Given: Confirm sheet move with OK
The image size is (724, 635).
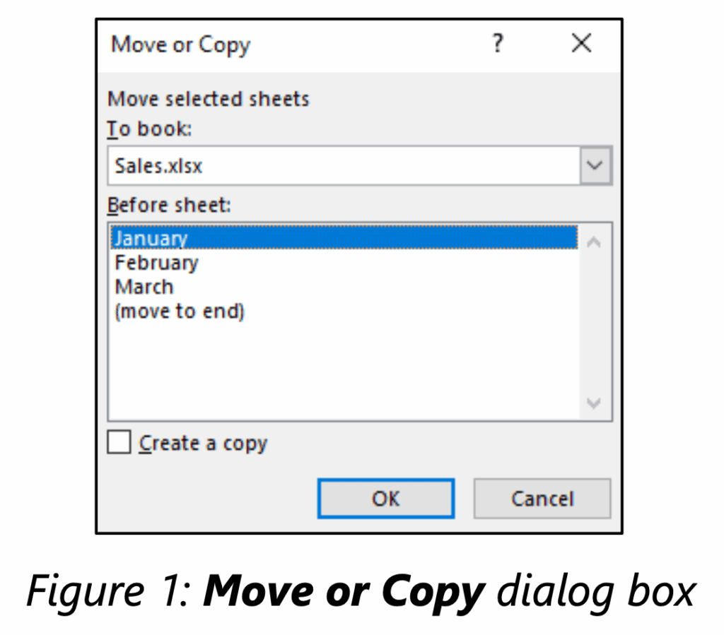Looking at the screenshot, I should click(x=385, y=499).
